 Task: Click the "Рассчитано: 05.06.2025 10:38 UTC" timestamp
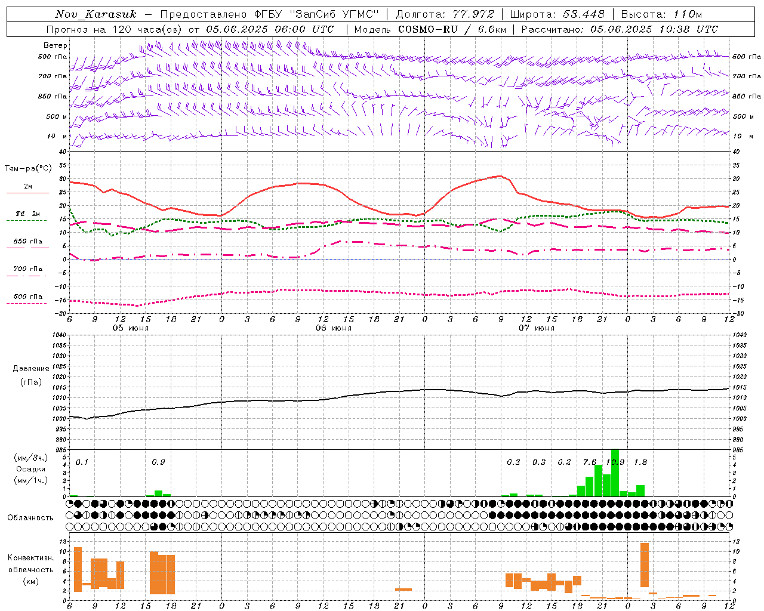620,29
